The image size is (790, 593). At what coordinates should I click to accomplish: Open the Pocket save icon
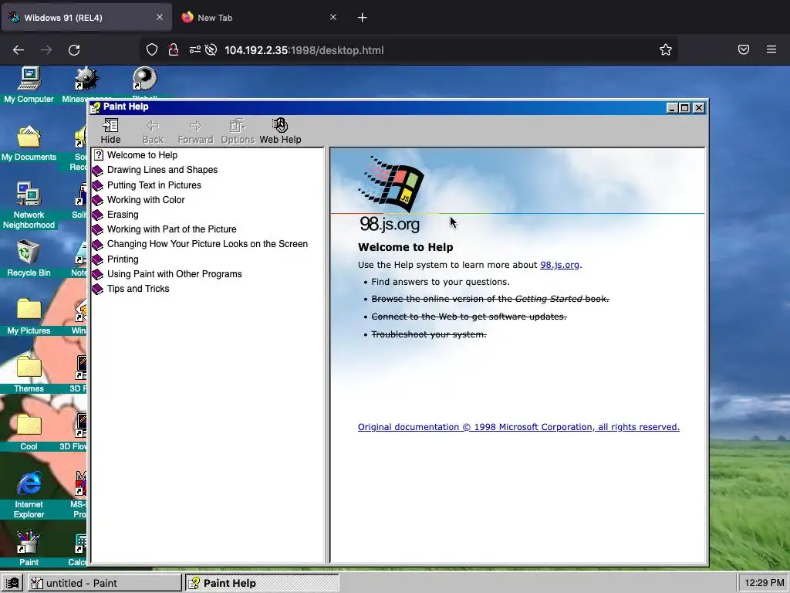744,49
